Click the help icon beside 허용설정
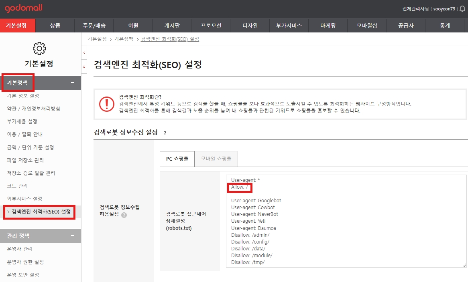The image size is (468, 282). point(124,215)
